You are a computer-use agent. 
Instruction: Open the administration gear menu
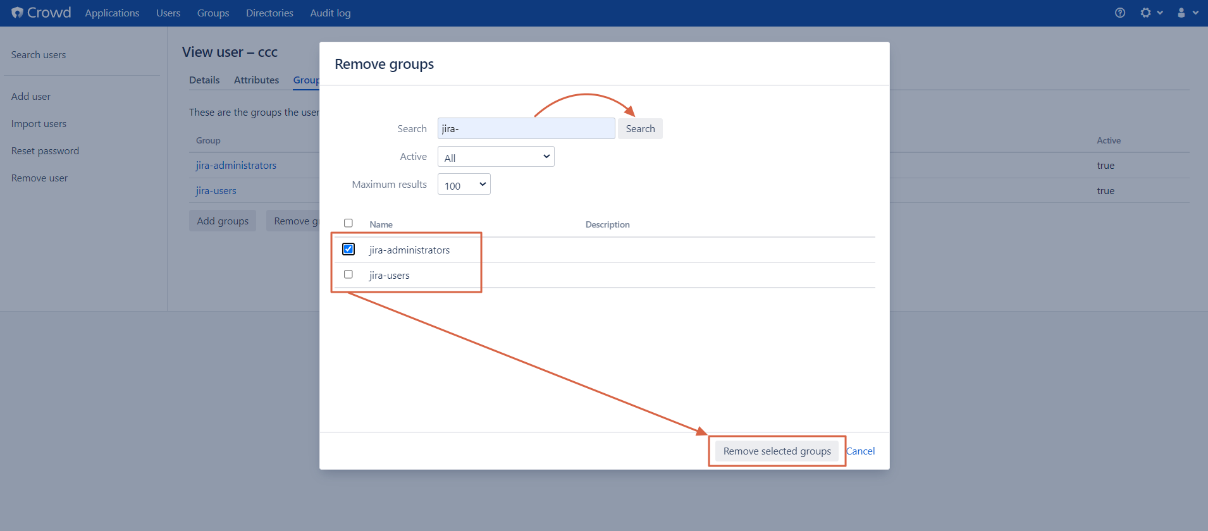pyautogui.click(x=1151, y=13)
